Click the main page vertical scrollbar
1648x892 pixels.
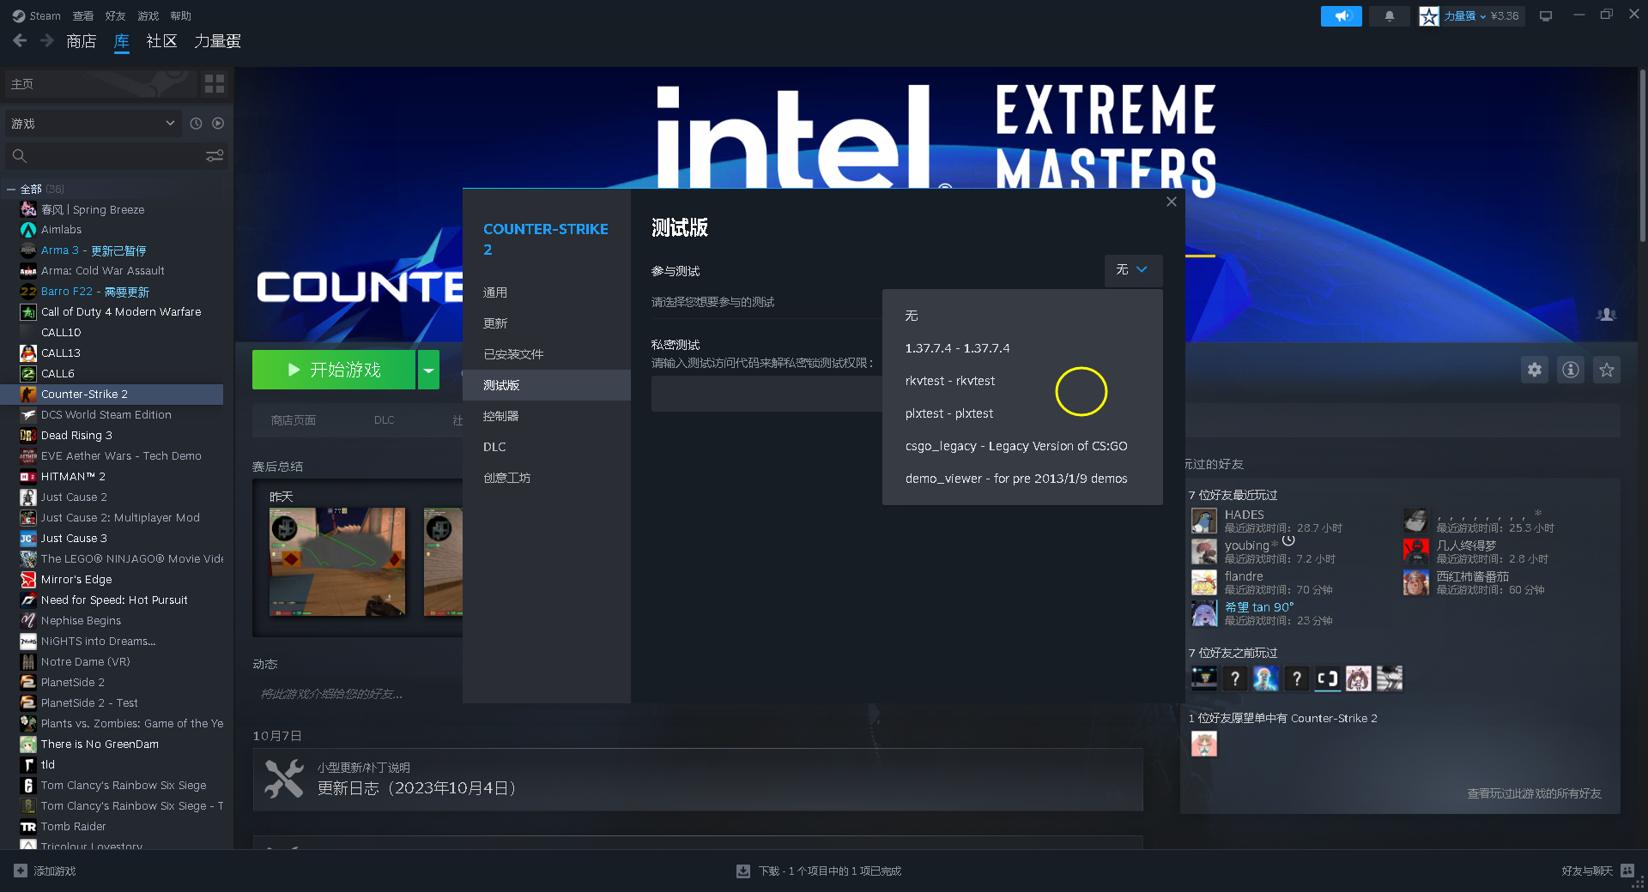coord(1642,154)
